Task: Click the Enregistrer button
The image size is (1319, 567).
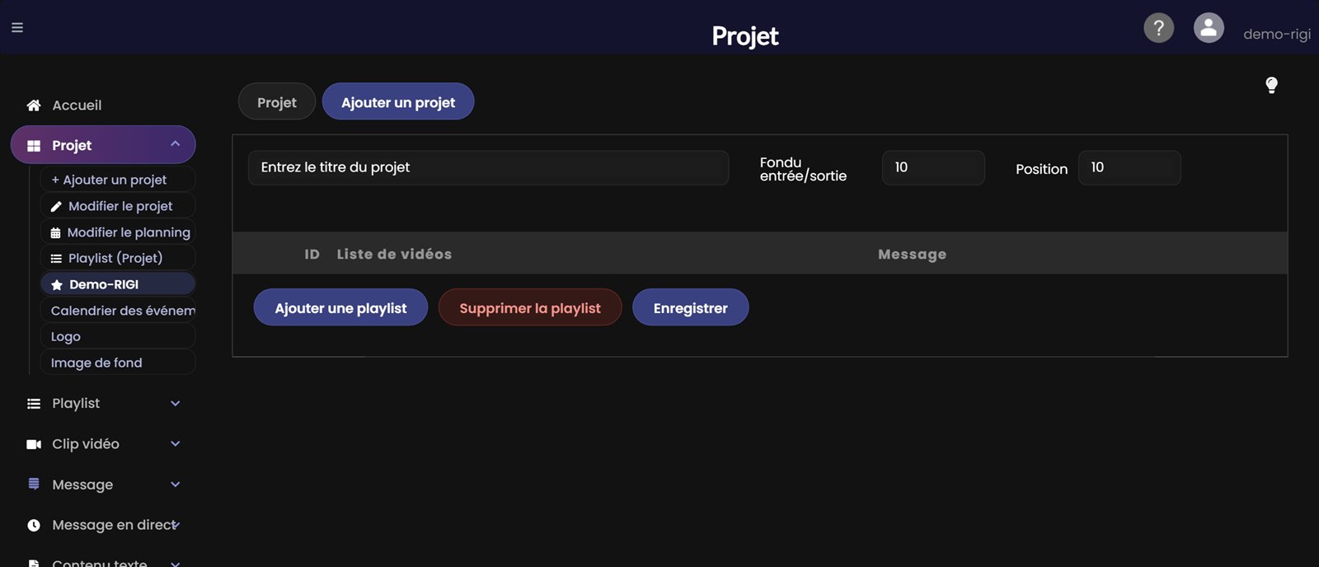Action: coord(690,307)
